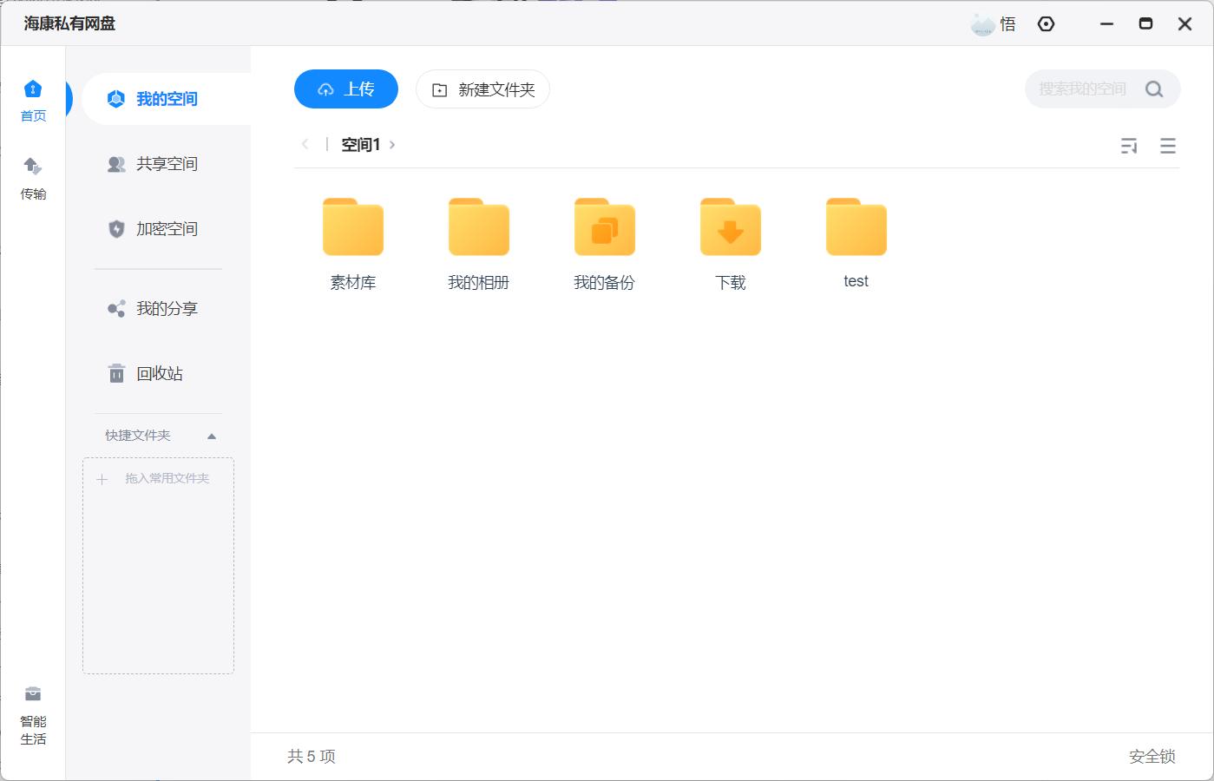Select the 我的分享 share icon
Viewport: 1214px width, 781px height.
pyautogui.click(x=116, y=308)
